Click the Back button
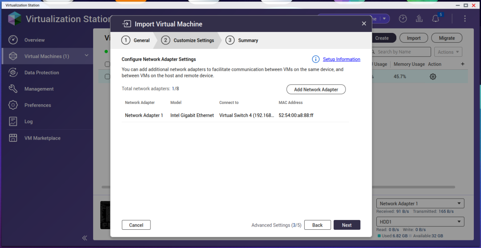Viewport: 481px width, 248px height. click(x=318, y=225)
